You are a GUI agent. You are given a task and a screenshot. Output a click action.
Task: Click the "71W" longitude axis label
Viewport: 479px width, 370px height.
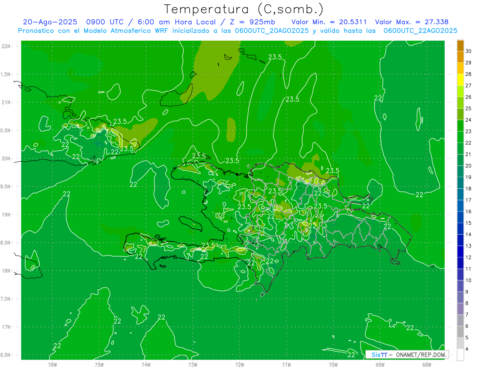click(286, 364)
